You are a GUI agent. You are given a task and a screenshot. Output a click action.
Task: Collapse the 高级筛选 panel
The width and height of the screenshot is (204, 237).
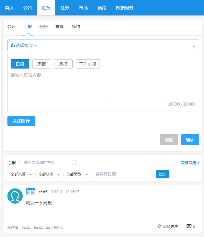190,163
